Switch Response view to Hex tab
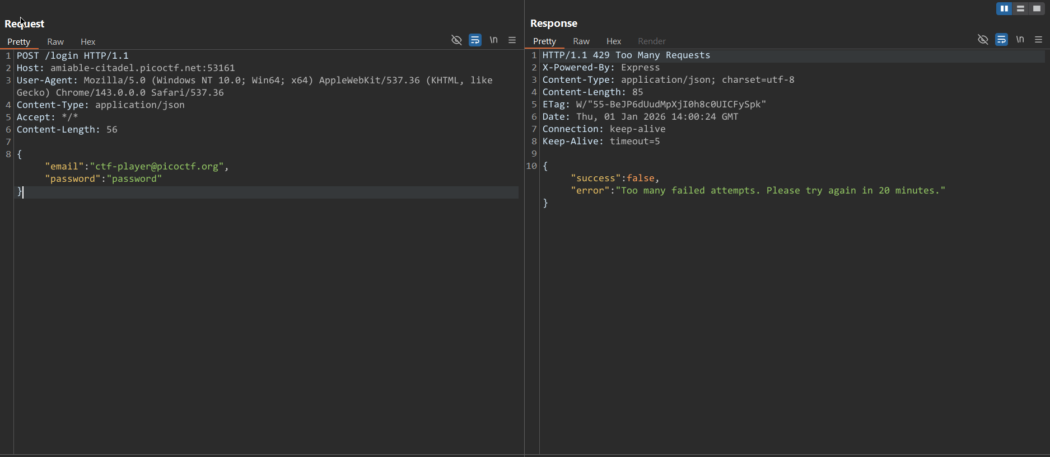Image resolution: width=1050 pixels, height=457 pixels. [x=614, y=41]
